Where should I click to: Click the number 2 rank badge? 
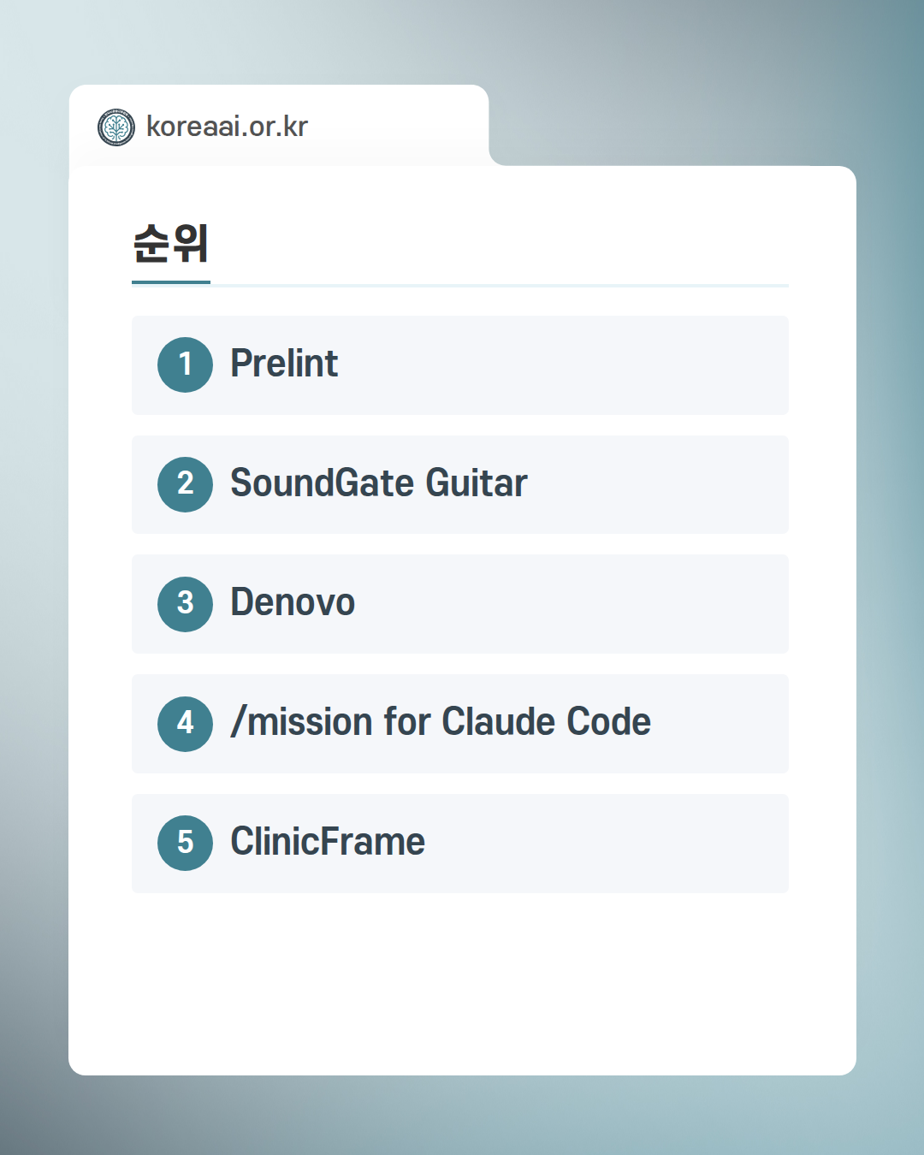tap(185, 484)
